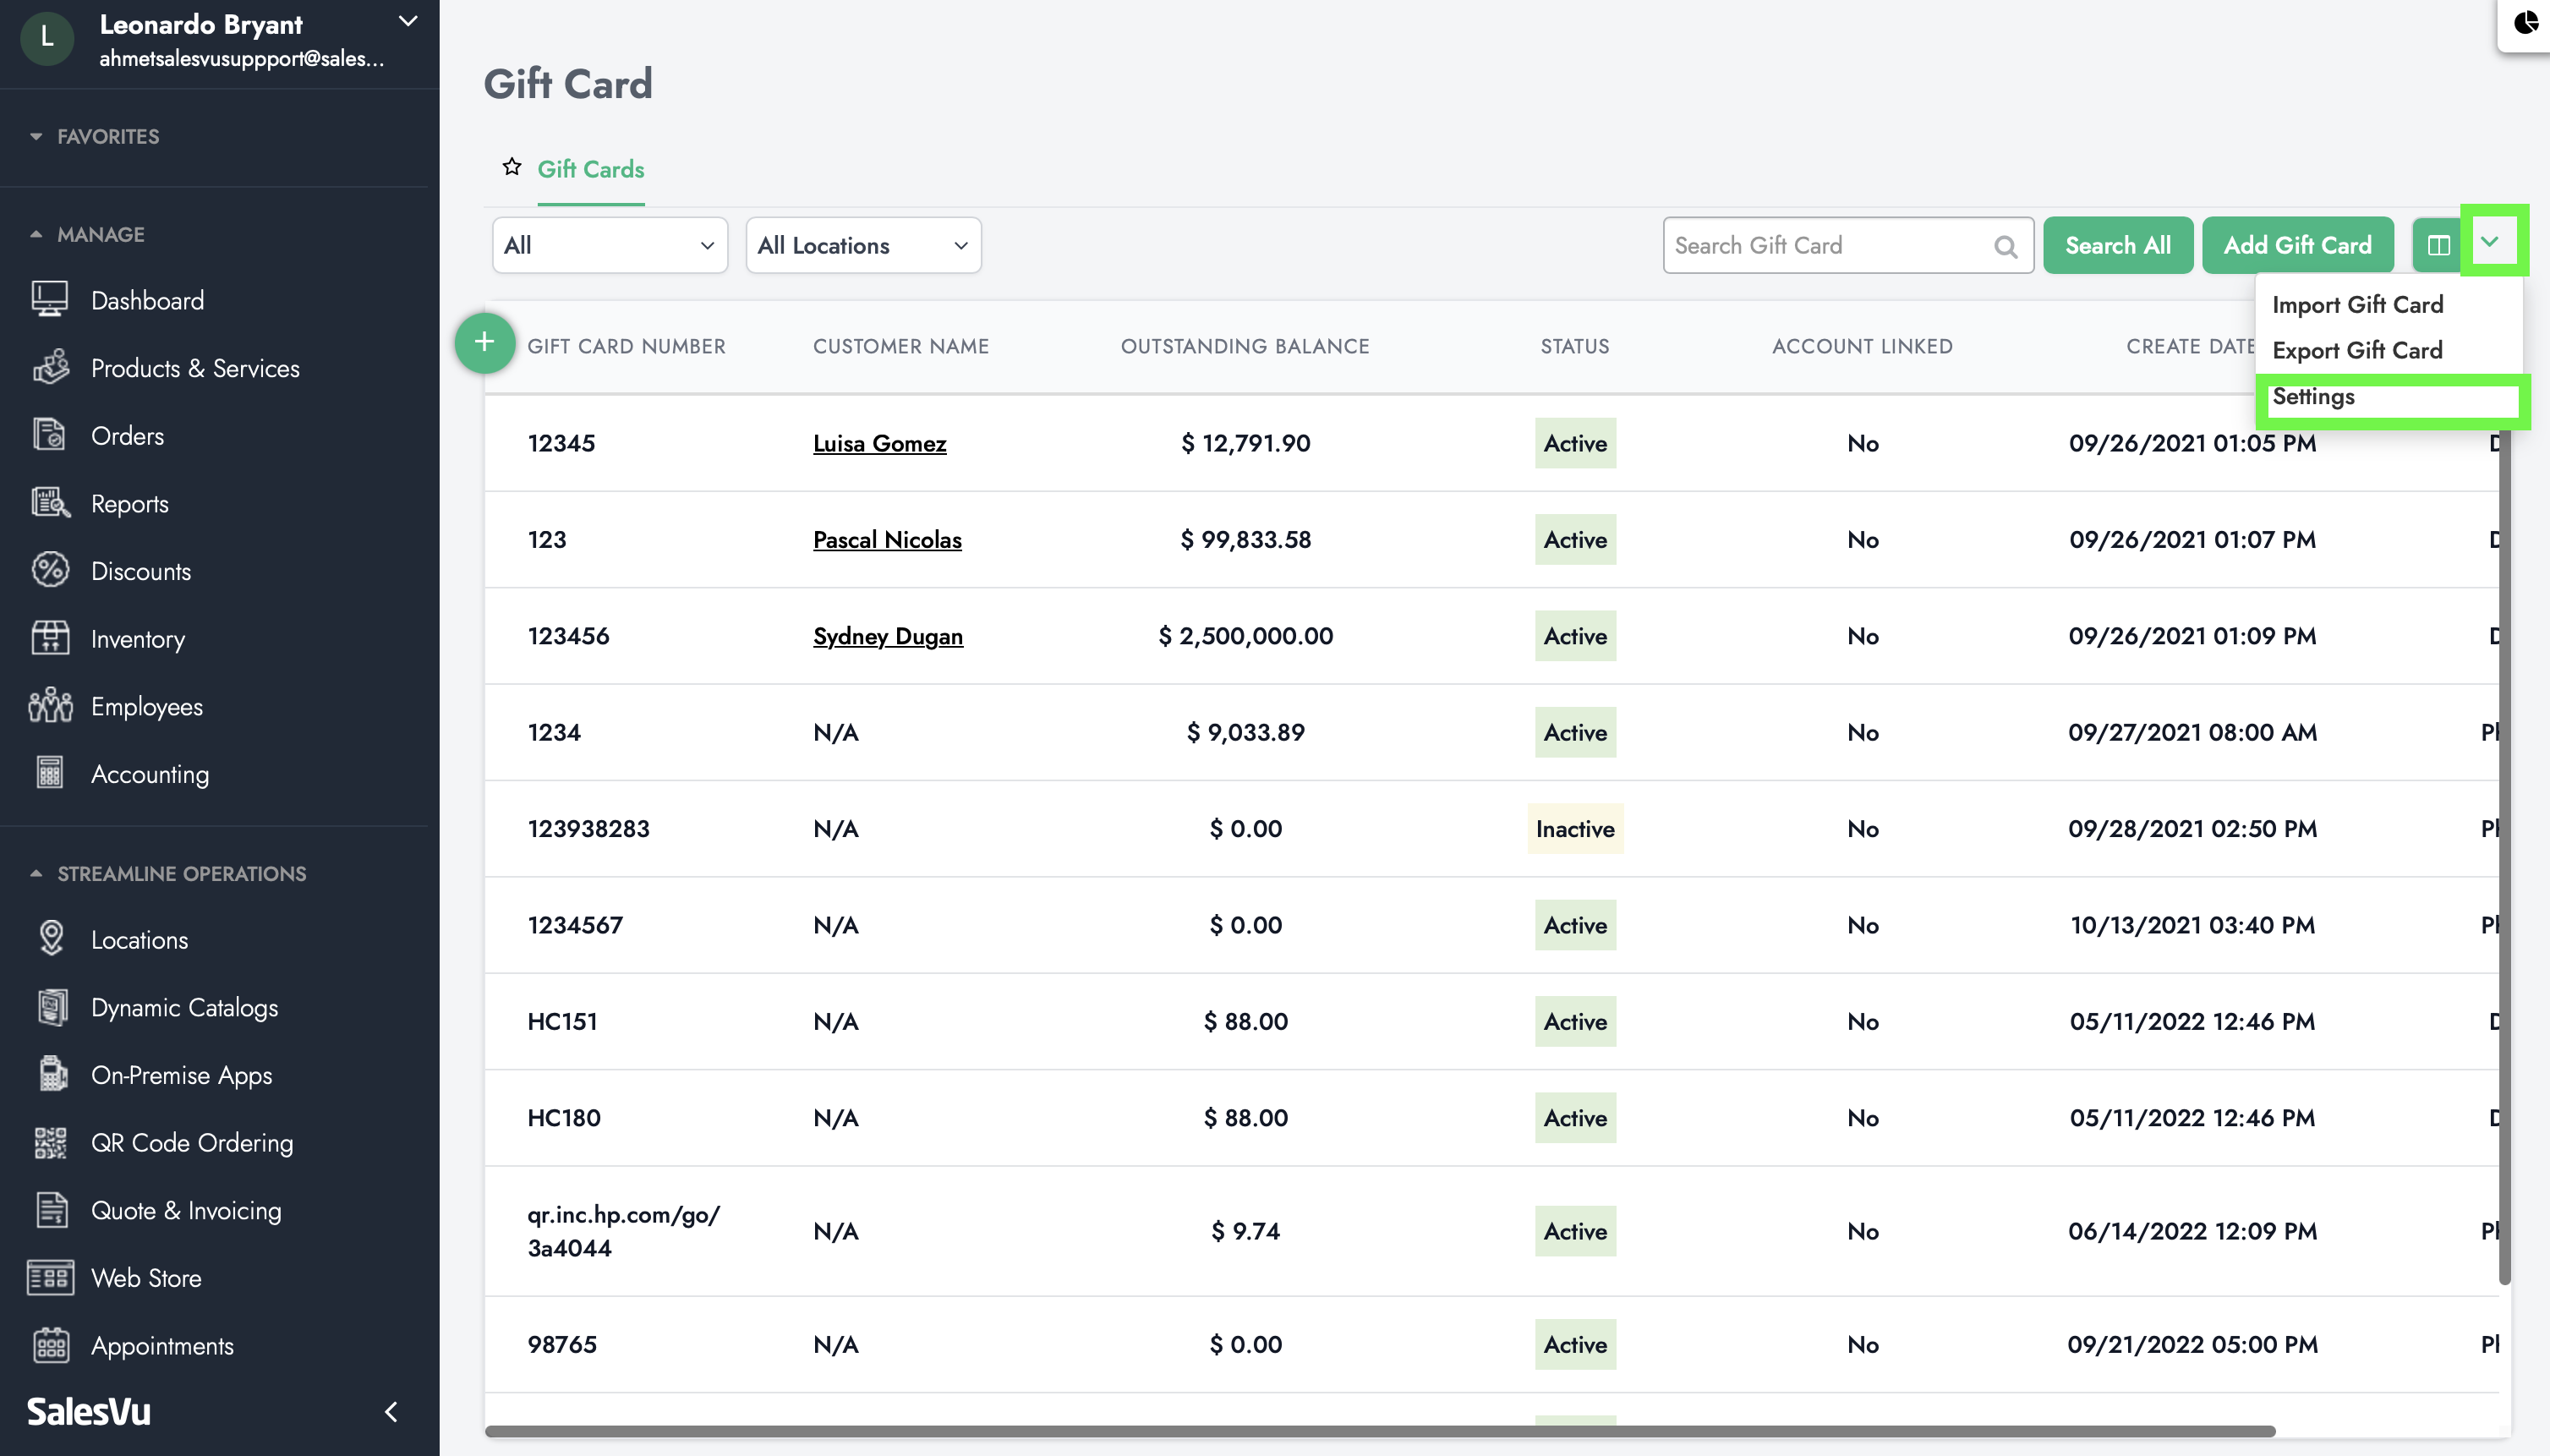
Task: Click the Employees people icon
Action: (50, 706)
